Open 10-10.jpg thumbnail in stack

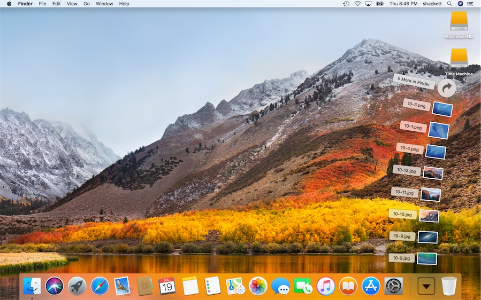pos(429,216)
